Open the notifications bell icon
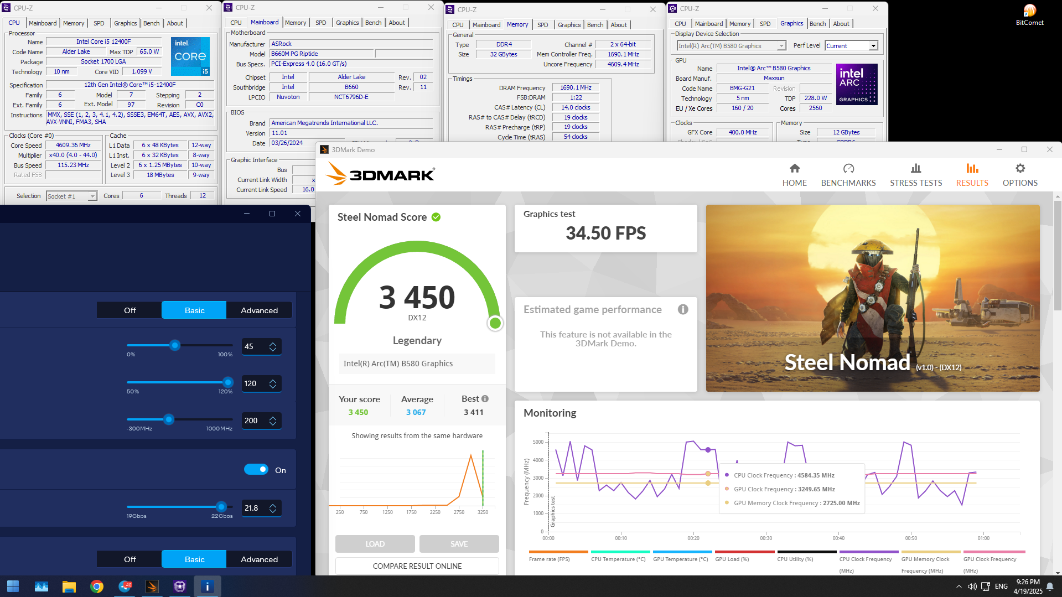The image size is (1062, 597). 1049,586
